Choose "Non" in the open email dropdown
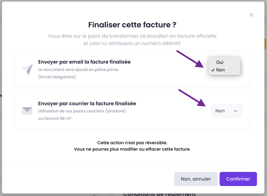The image size is (267, 196). (x=220, y=70)
